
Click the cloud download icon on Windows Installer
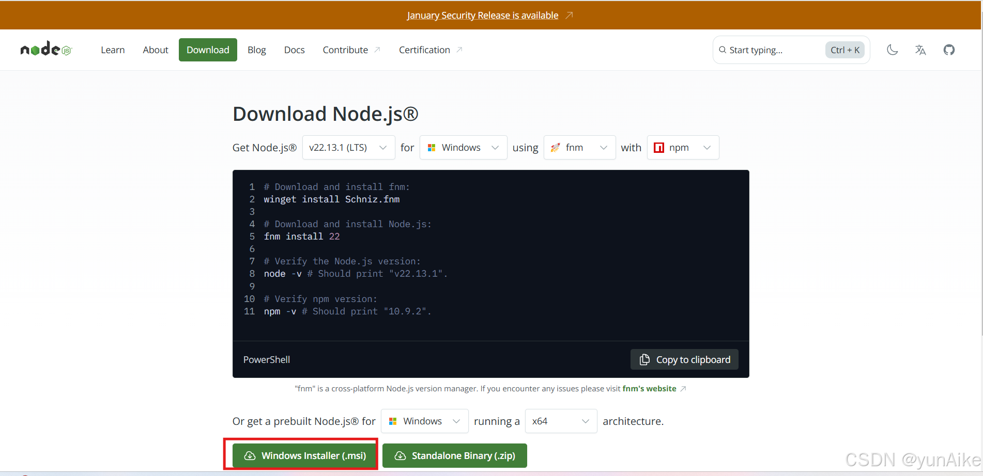(x=250, y=455)
